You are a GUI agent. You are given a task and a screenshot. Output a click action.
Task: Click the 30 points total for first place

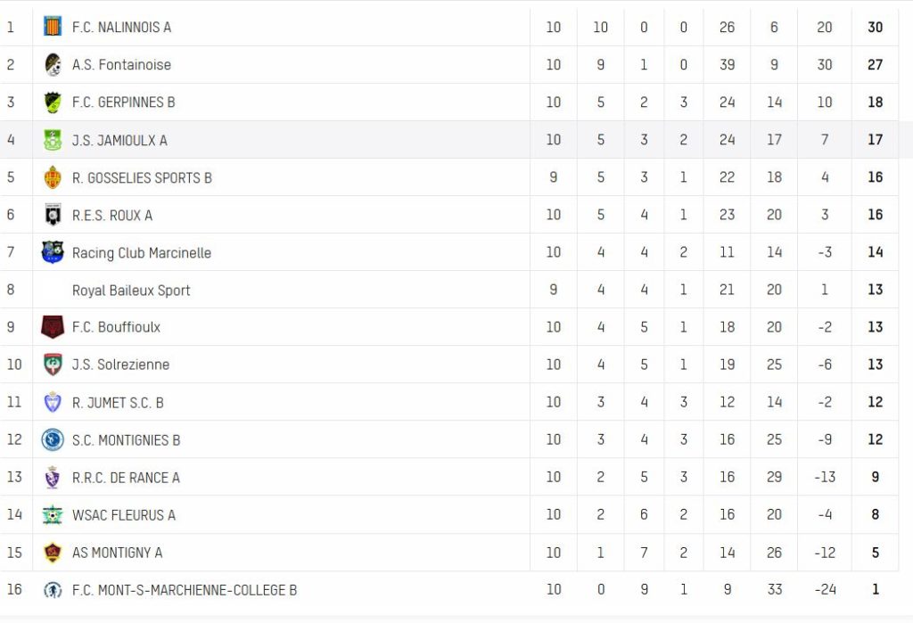click(x=875, y=28)
